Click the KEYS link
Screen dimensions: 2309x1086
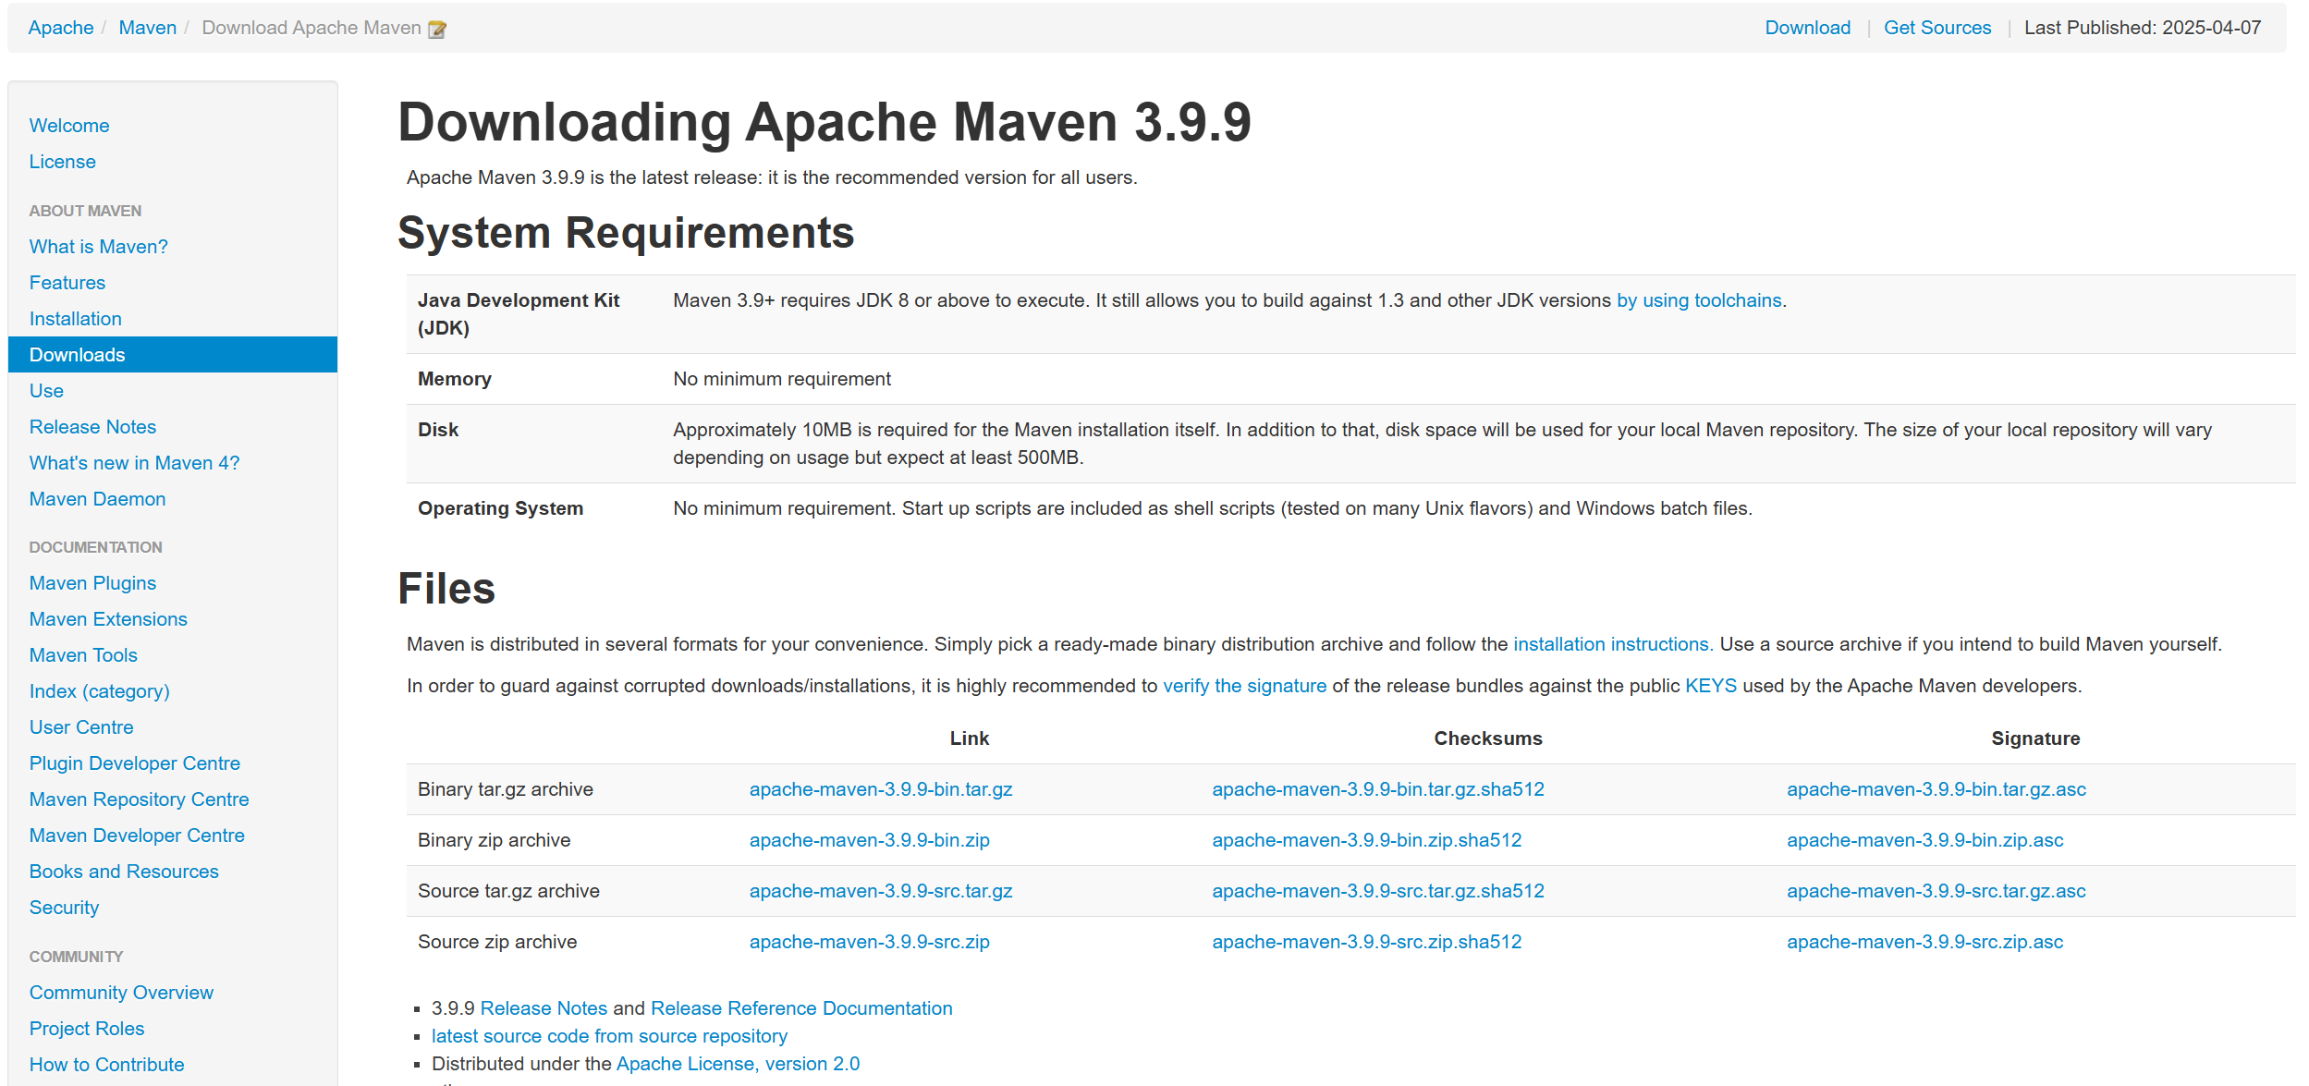pos(1710,686)
